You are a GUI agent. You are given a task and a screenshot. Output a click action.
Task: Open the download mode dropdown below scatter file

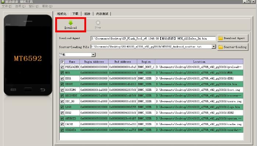pyautogui.click(x=77, y=55)
